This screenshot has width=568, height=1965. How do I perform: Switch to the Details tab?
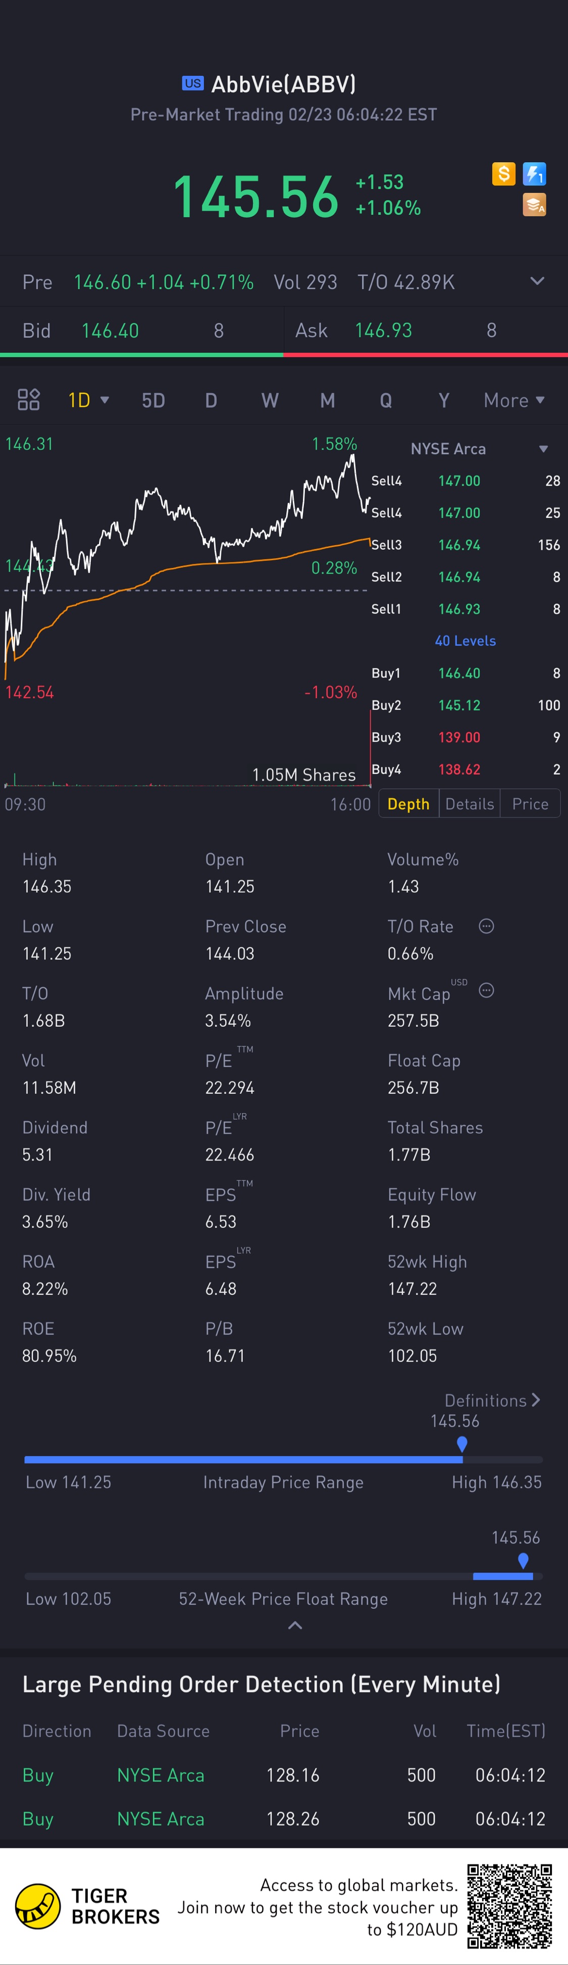(x=470, y=804)
